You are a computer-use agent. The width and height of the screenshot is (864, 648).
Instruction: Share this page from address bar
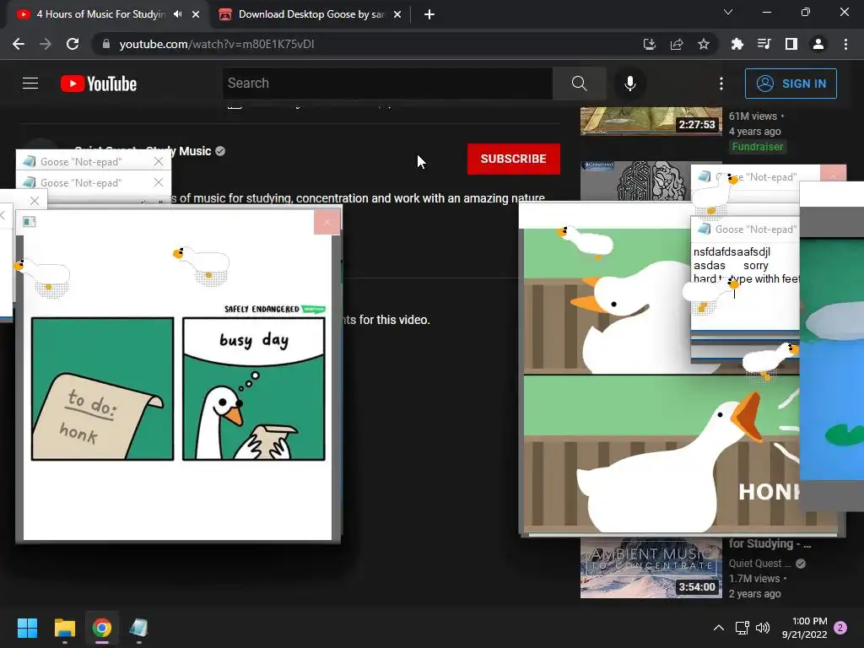click(x=677, y=44)
